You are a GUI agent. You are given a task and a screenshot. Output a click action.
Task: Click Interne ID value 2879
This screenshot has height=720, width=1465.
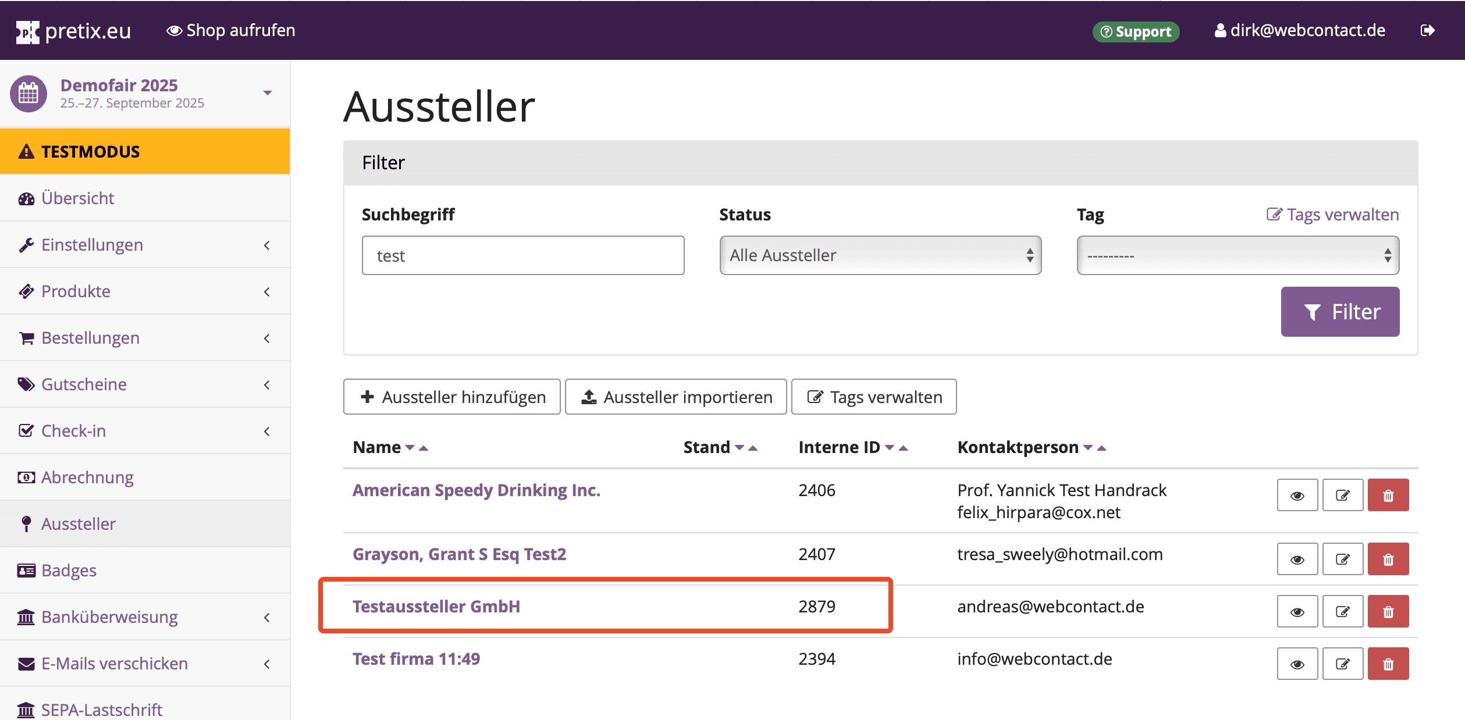pyautogui.click(x=817, y=607)
